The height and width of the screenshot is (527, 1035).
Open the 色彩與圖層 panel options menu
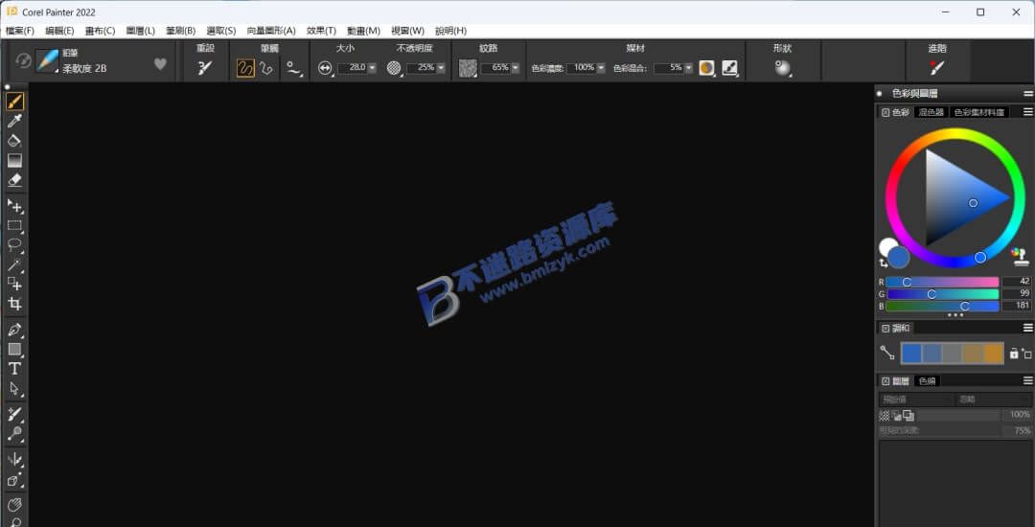[x=1027, y=94]
